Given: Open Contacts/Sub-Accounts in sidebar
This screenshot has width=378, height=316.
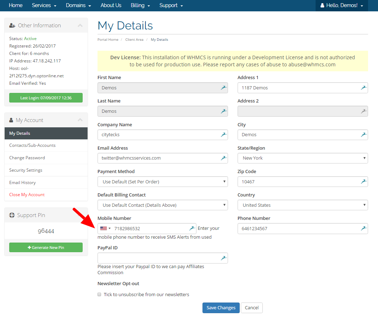Looking at the screenshot, I should click(46, 145).
